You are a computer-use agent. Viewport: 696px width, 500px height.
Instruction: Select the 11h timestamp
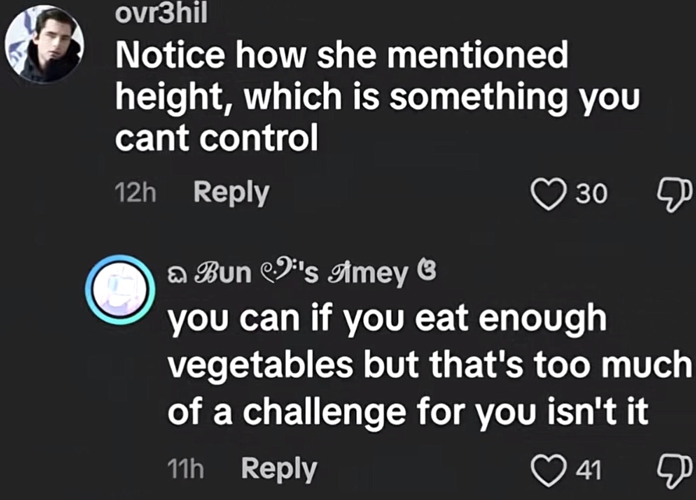coord(186,469)
